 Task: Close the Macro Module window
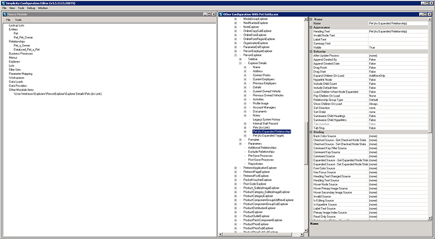pyautogui.click(x=214, y=15)
